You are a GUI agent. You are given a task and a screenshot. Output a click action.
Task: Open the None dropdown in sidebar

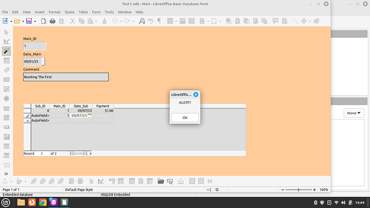(x=354, y=113)
